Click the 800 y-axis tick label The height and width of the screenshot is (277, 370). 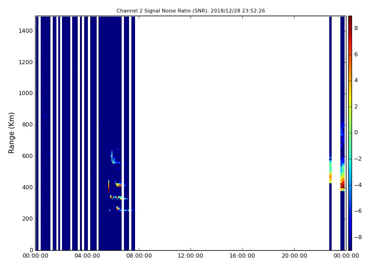click(x=27, y=125)
